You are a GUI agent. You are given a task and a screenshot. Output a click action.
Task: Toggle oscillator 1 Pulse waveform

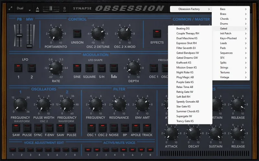pos(27,128)
